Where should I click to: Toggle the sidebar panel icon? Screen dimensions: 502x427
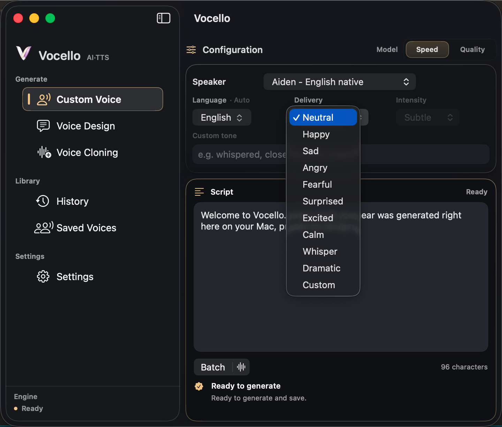[x=163, y=18]
